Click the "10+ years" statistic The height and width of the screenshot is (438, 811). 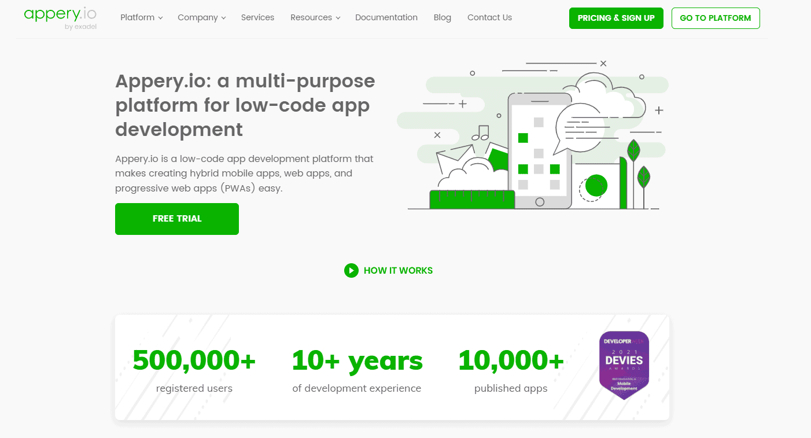coord(357,360)
